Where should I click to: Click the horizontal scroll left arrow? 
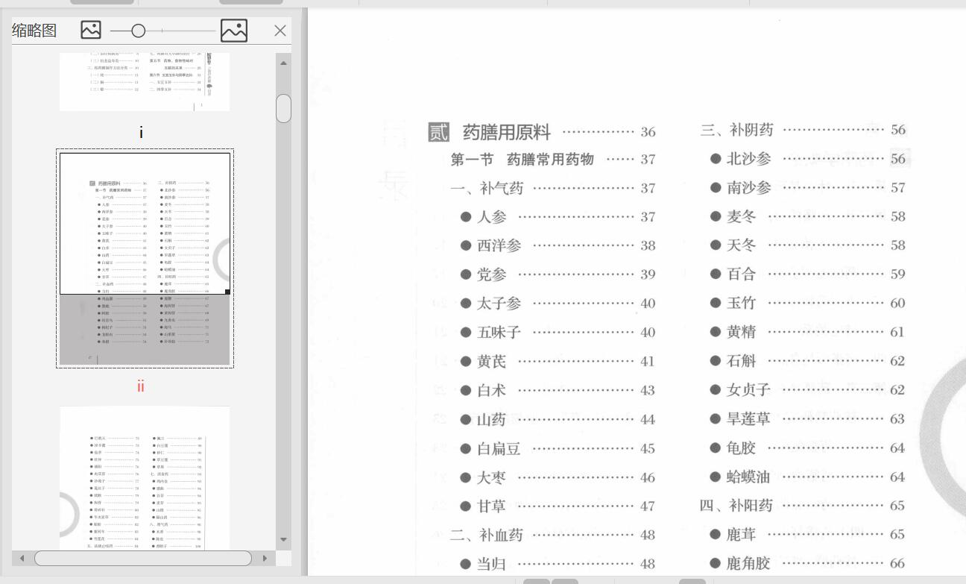pyautogui.click(x=22, y=558)
